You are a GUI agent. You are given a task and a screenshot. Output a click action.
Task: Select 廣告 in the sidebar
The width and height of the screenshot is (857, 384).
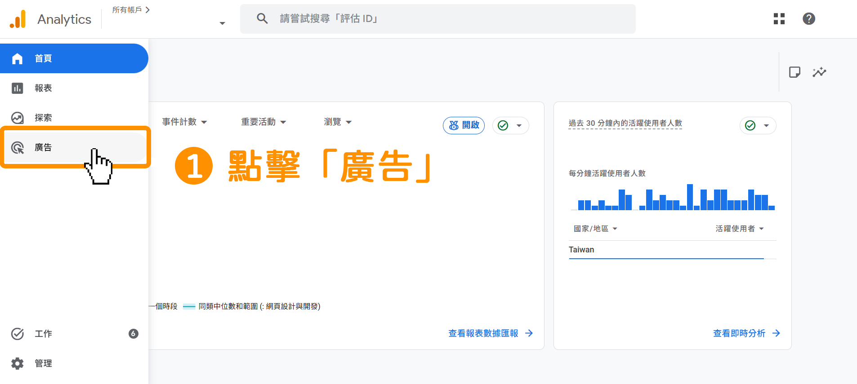pyautogui.click(x=74, y=147)
